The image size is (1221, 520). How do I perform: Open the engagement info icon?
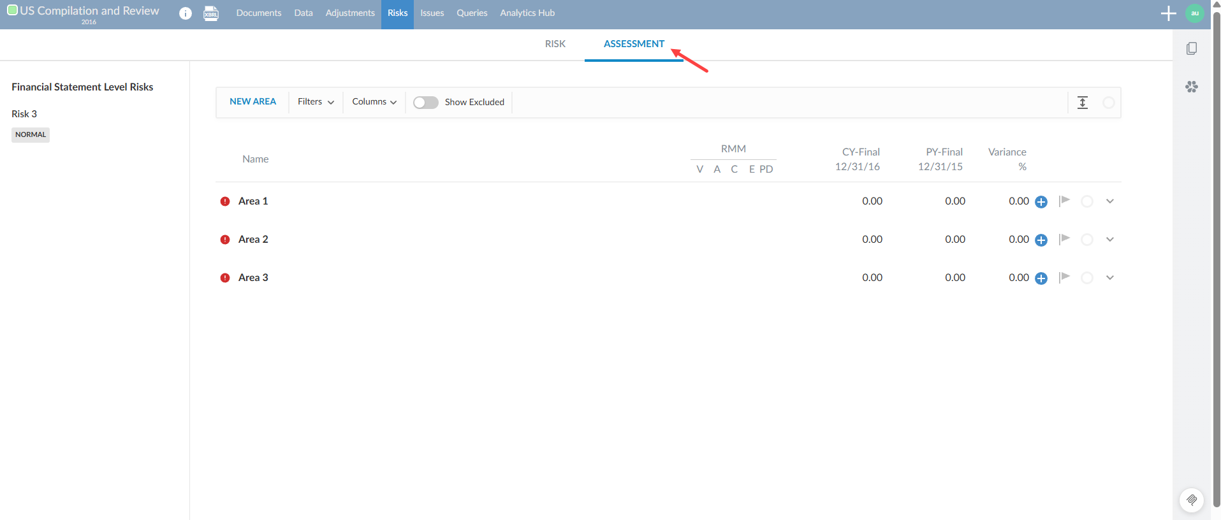pyautogui.click(x=186, y=13)
